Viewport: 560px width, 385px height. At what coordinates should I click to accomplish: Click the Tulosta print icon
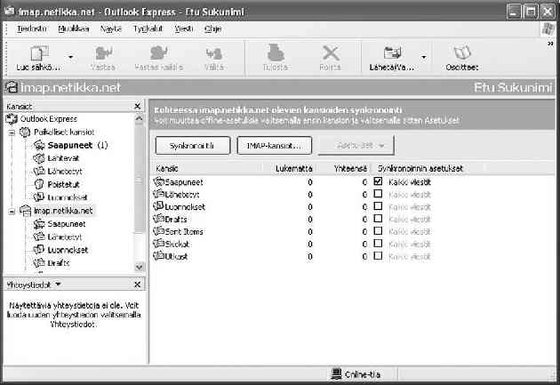276,52
